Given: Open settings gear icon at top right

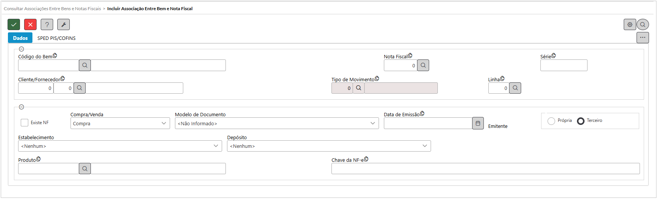Looking at the screenshot, I should click(x=630, y=24).
